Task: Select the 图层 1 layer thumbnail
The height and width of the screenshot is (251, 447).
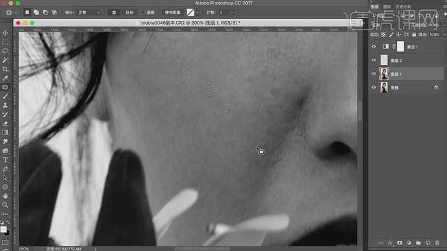Action: 384,74
